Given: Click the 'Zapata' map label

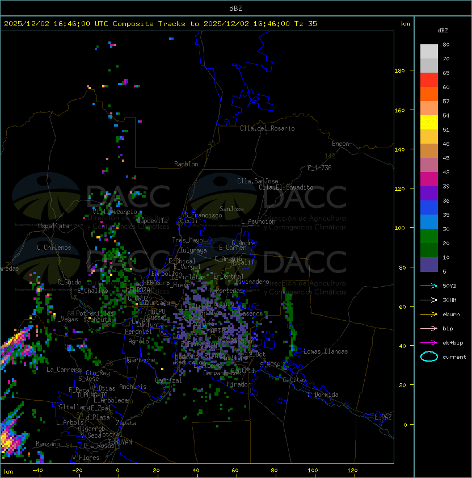Looking at the screenshot, I should click(126, 423).
